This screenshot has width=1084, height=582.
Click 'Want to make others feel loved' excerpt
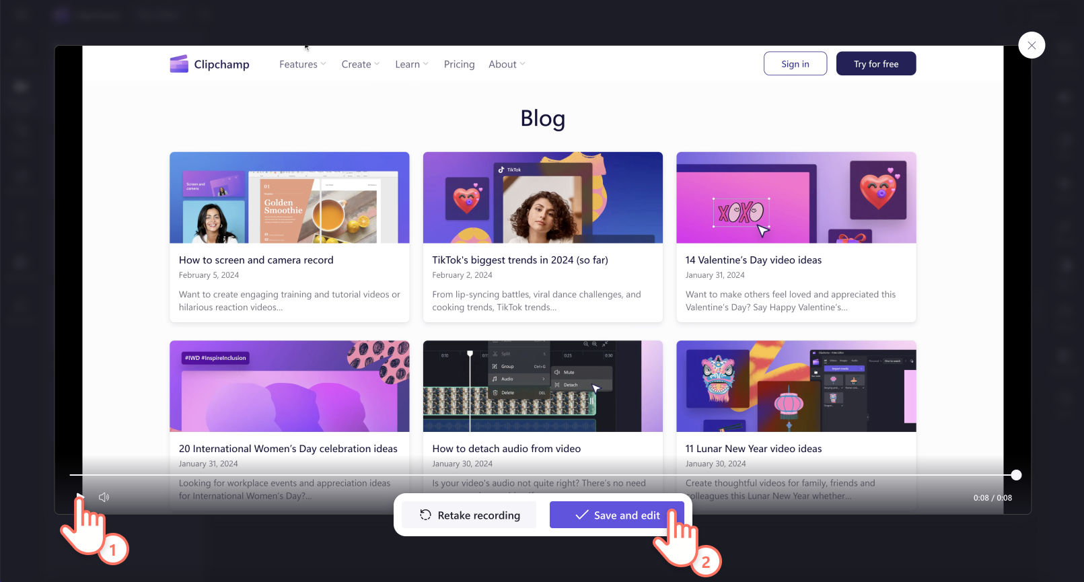[x=791, y=301]
